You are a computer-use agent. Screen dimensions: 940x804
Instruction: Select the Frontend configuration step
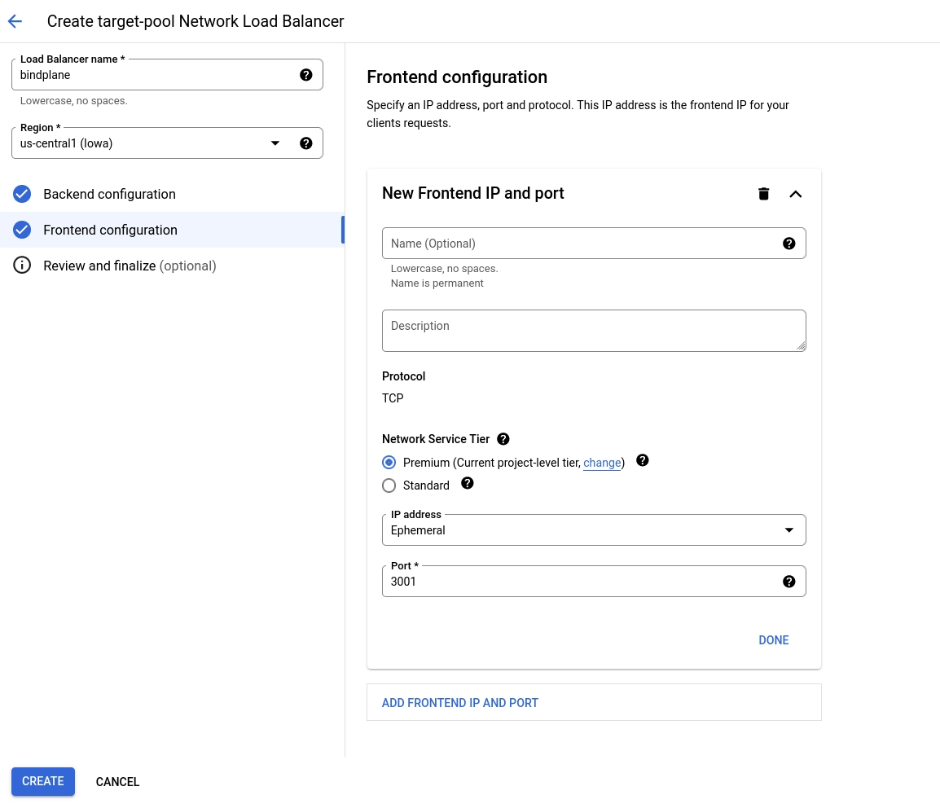tap(110, 230)
